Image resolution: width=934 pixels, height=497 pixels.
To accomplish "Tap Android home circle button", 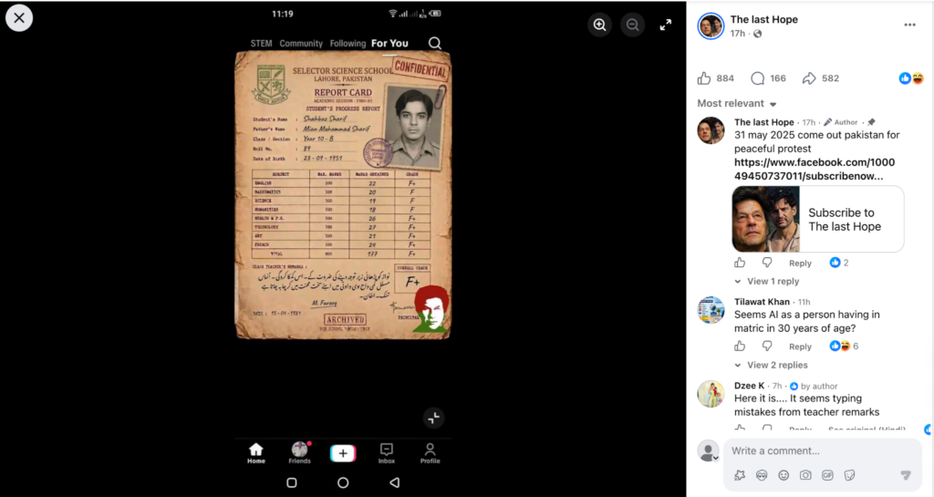I will [x=343, y=482].
